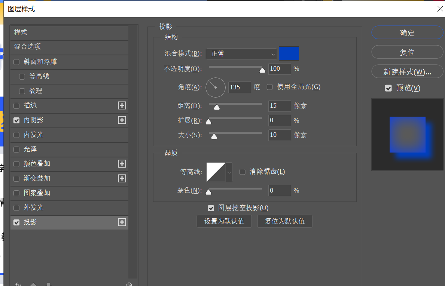Uncheck 图层挖空投影(U)

pos(211,208)
